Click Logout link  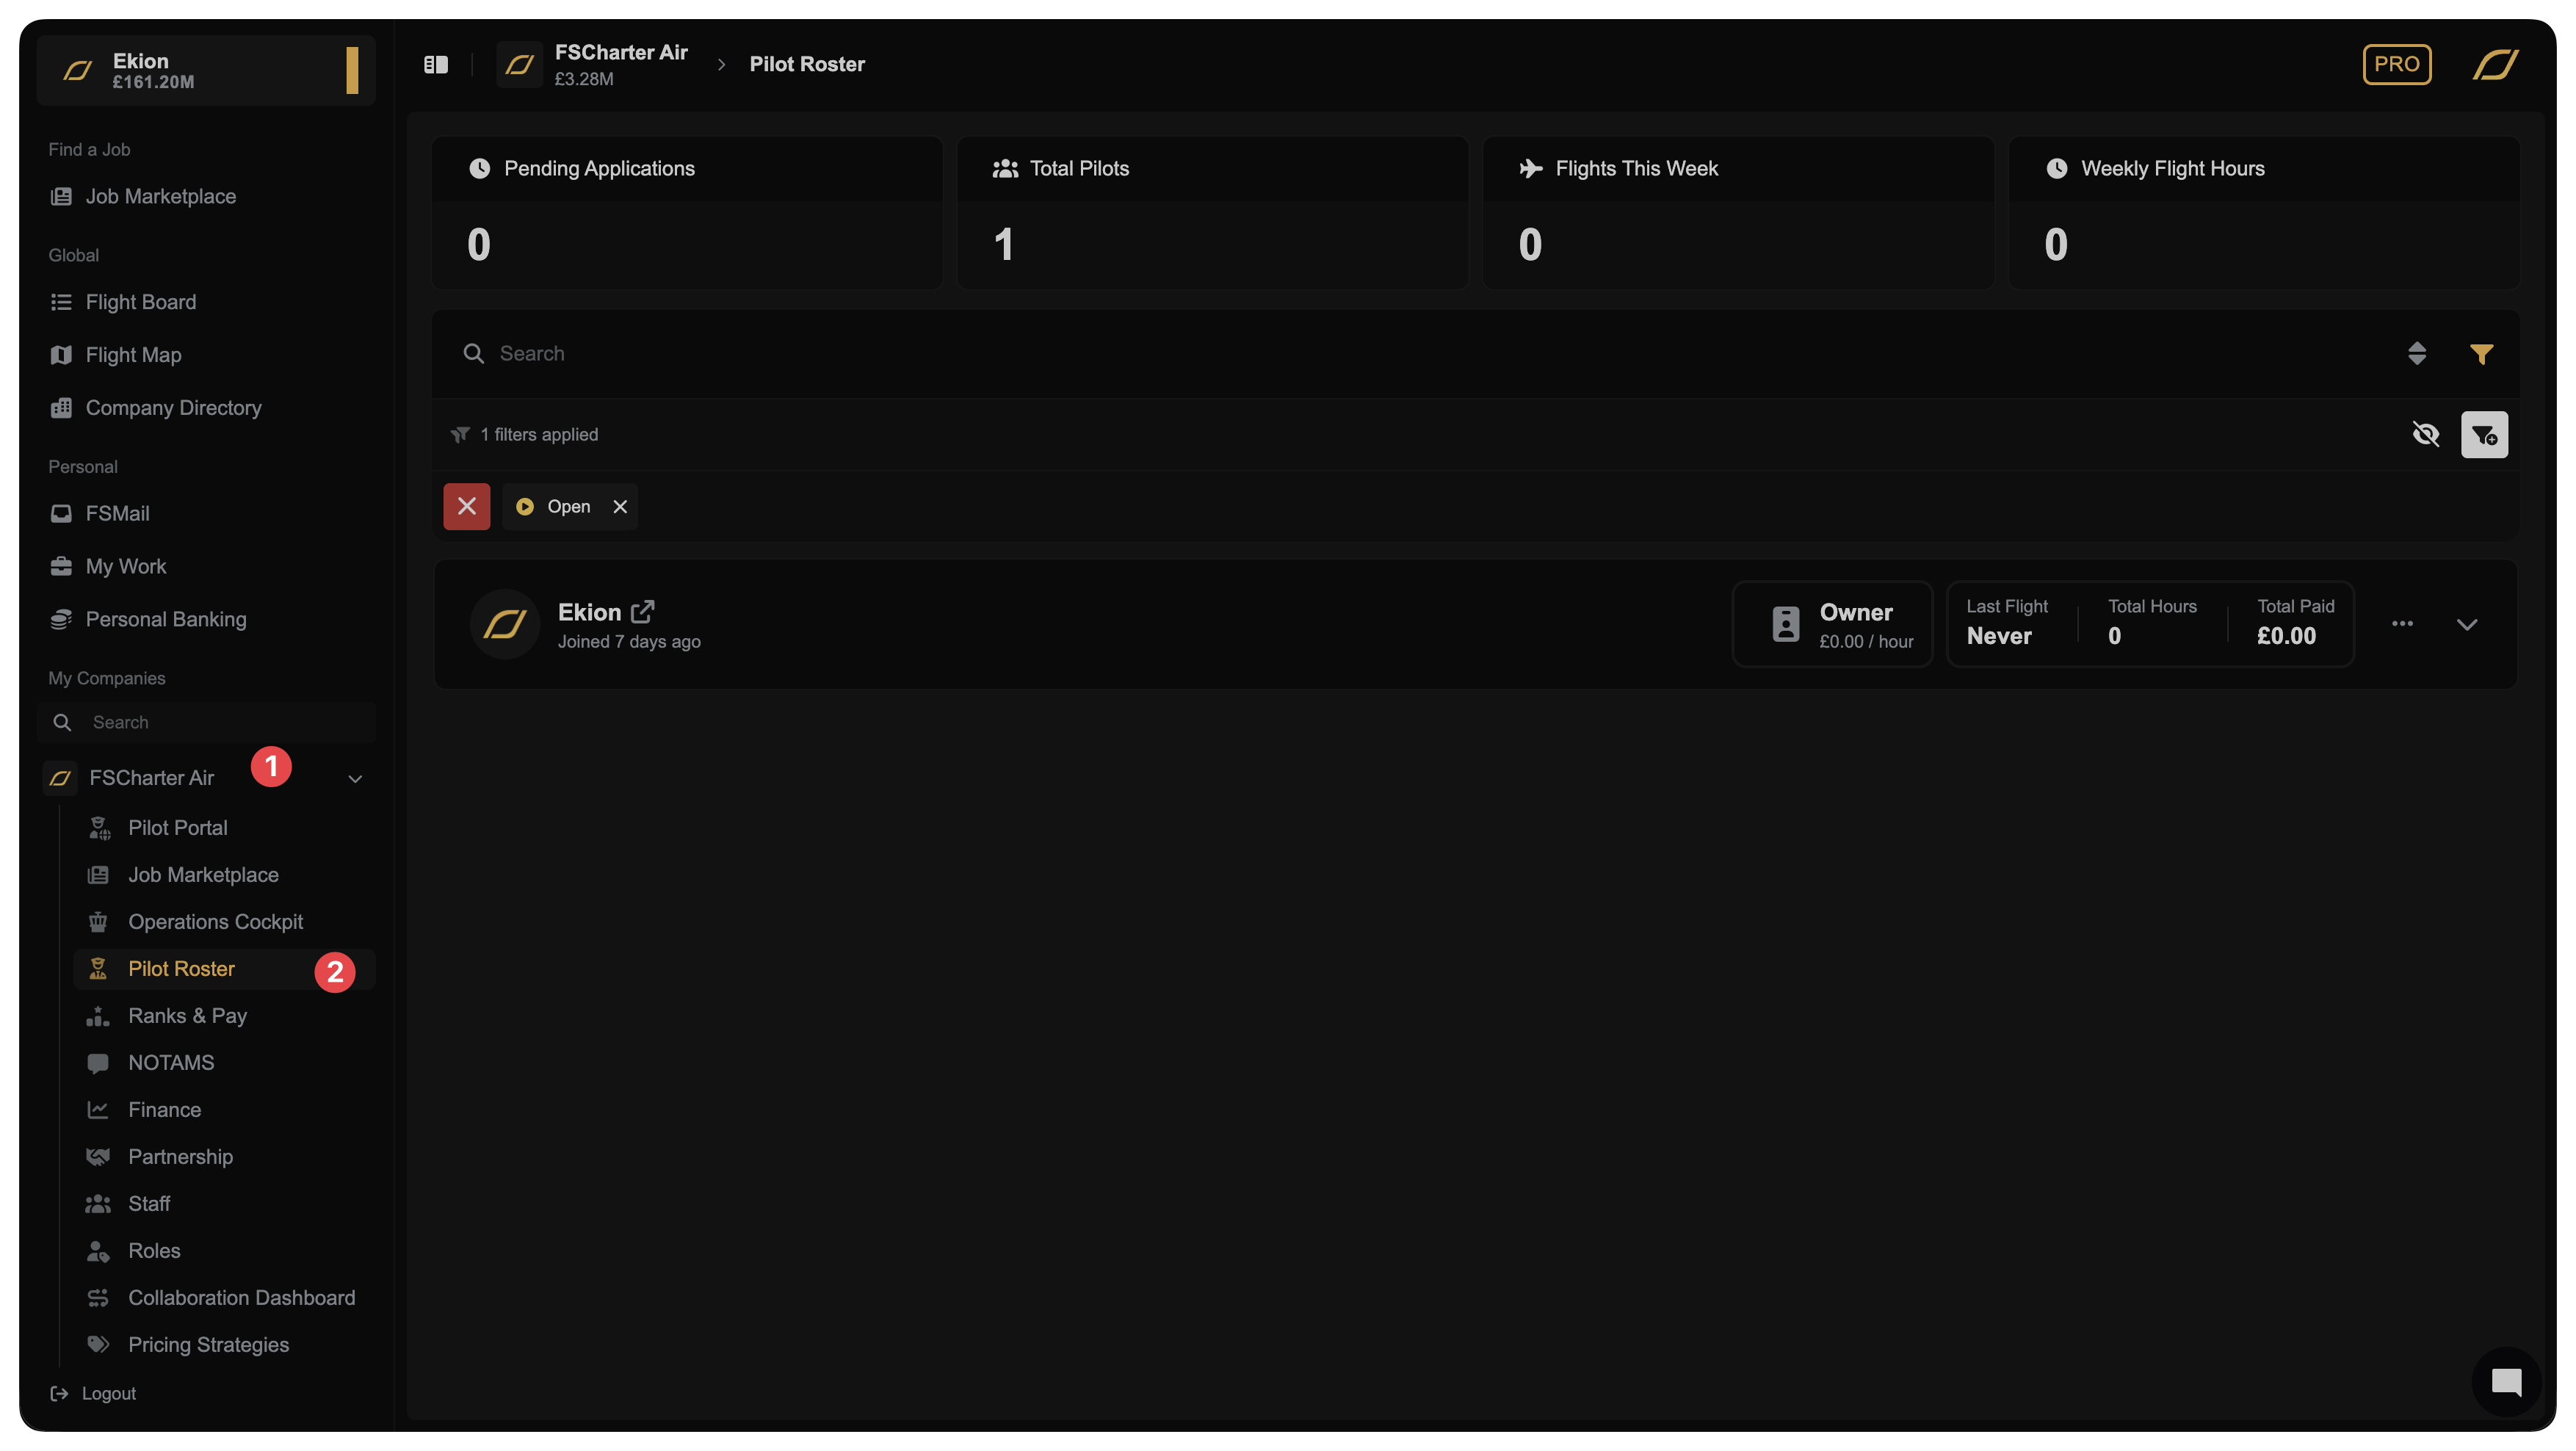(108, 1393)
